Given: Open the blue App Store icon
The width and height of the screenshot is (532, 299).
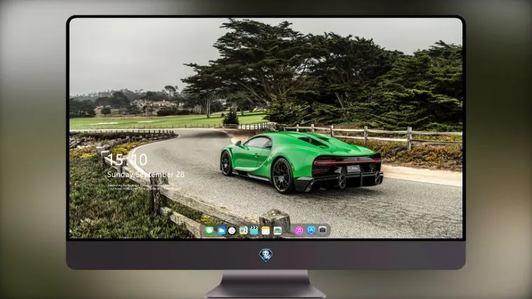Looking at the screenshot, I should (x=311, y=230).
